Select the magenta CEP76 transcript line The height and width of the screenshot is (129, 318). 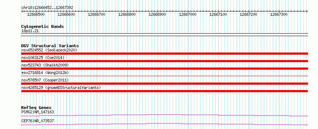[165, 124]
